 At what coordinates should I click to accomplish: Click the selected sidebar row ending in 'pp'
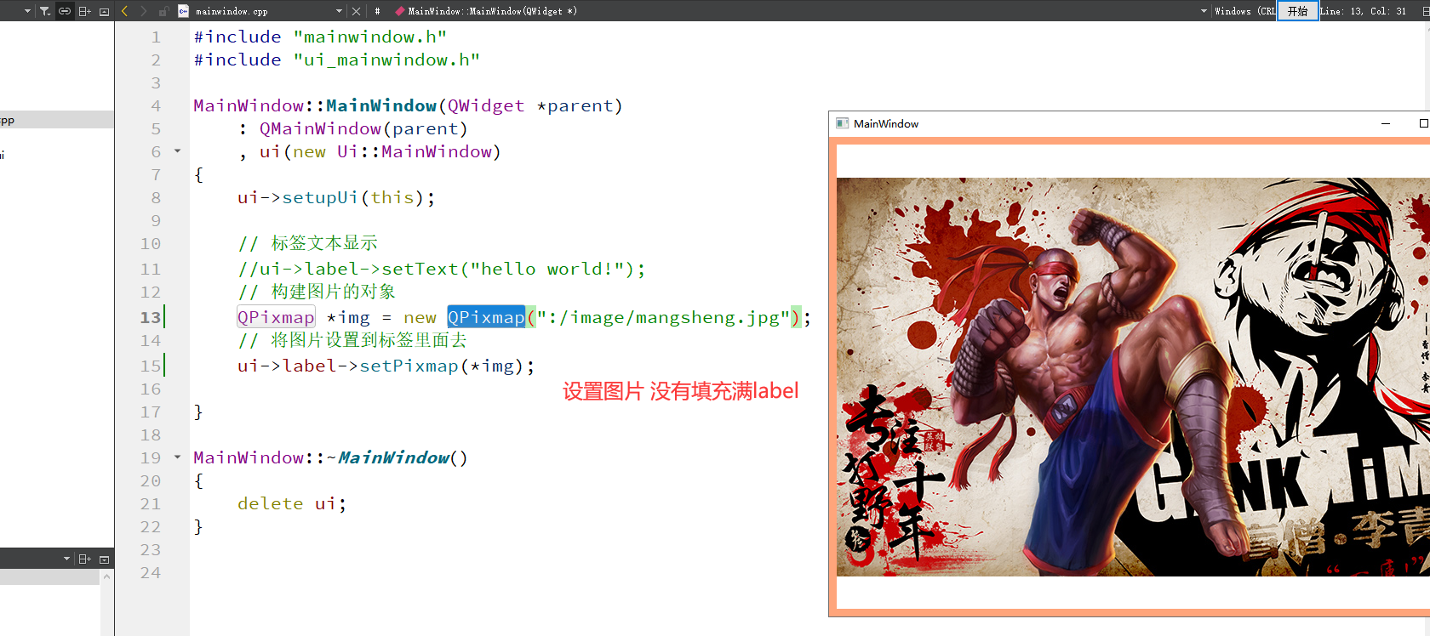pyautogui.click(x=57, y=120)
